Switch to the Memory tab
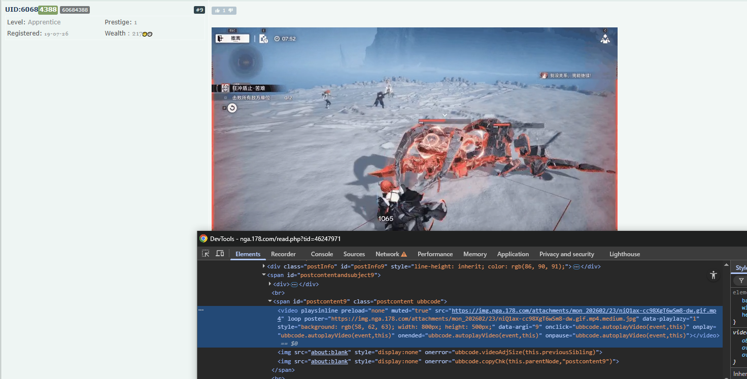747x379 pixels. (475, 254)
